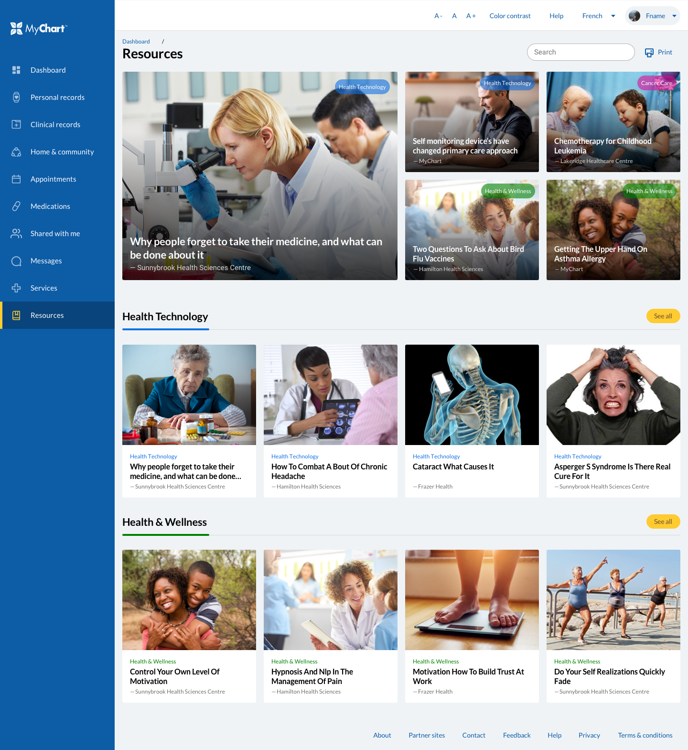Go to Home & community section
This screenshot has width=688, height=750.
click(x=62, y=152)
